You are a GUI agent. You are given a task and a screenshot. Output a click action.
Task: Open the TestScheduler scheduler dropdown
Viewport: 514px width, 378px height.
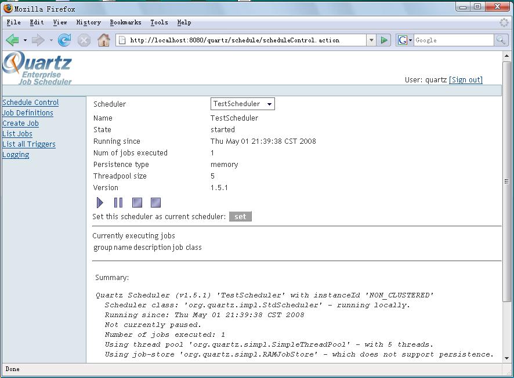pos(242,104)
